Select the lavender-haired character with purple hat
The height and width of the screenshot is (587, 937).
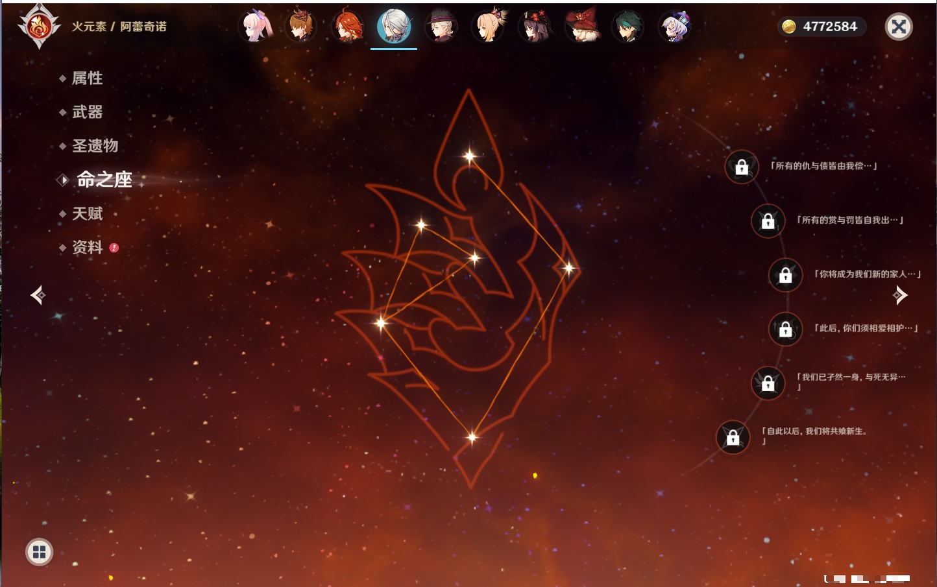(x=675, y=27)
